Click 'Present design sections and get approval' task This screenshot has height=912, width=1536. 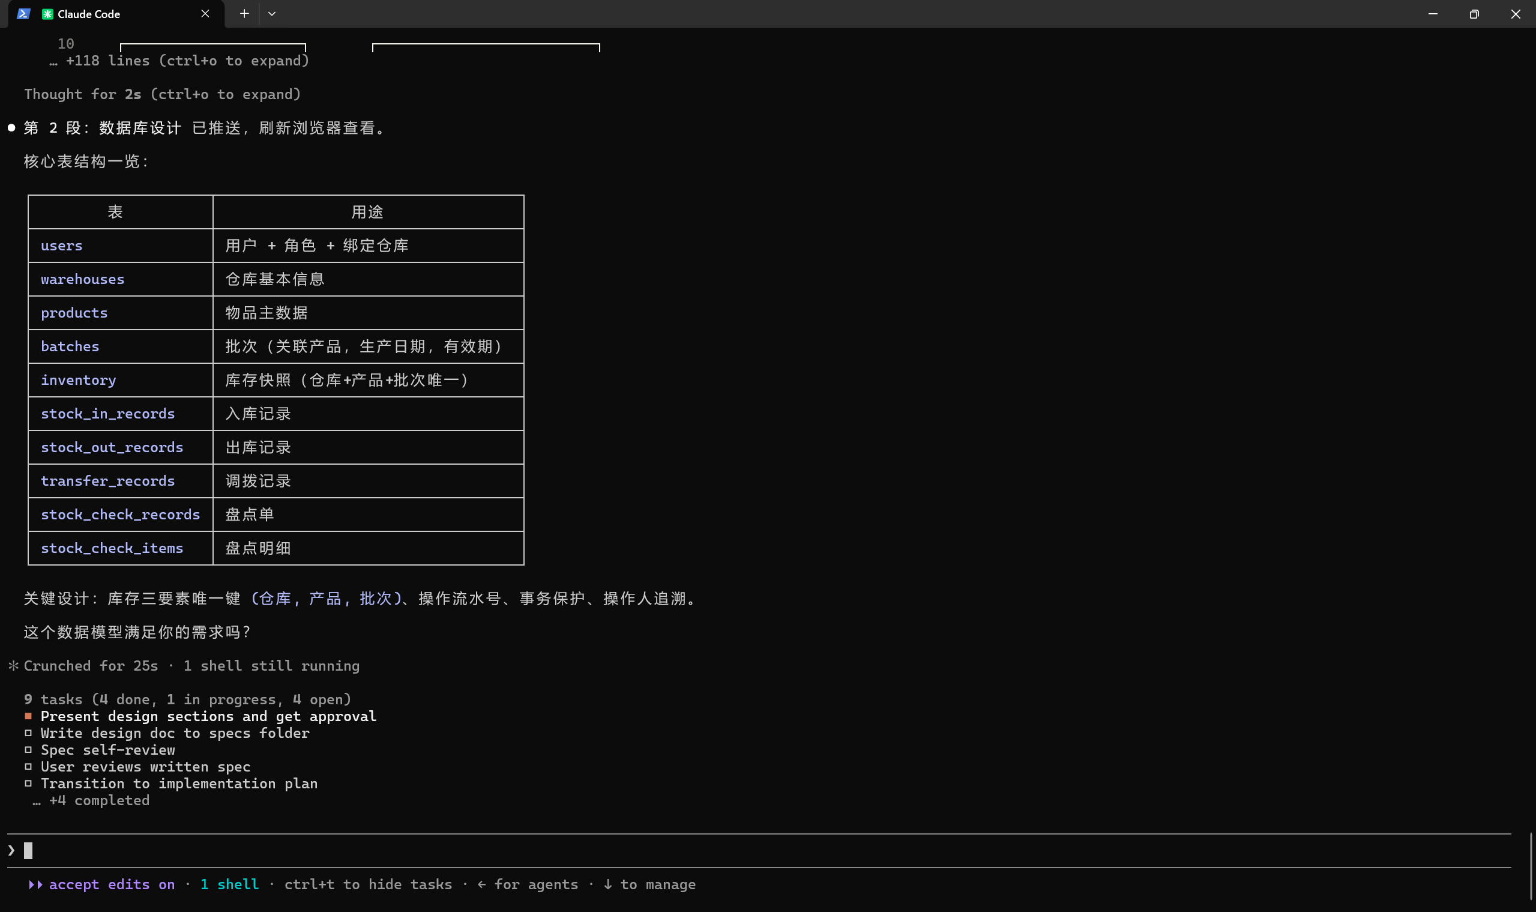click(x=208, y=717)
